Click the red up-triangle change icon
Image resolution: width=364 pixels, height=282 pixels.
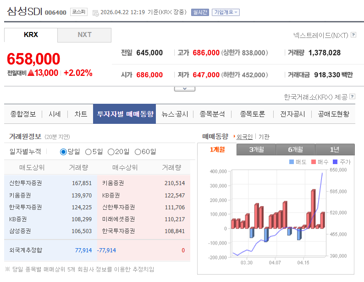(31, 73)
